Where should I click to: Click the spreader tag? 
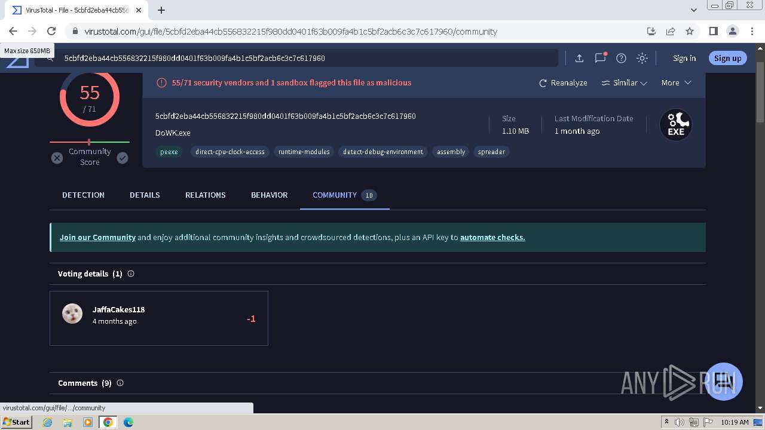pyautogui.click(x=491, y=152)
